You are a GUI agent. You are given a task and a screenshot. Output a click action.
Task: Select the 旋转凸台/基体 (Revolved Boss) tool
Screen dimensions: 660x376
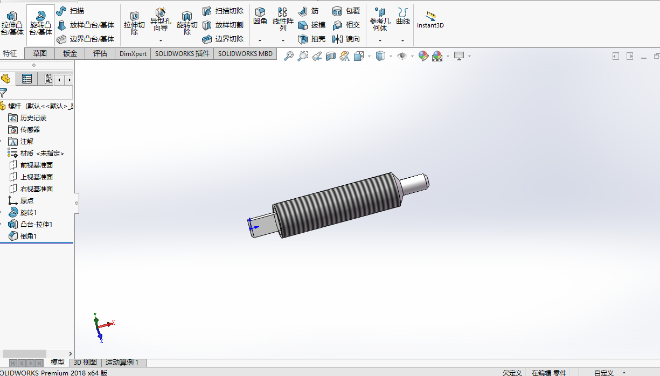pyautogui.click(x=40, y=22)
